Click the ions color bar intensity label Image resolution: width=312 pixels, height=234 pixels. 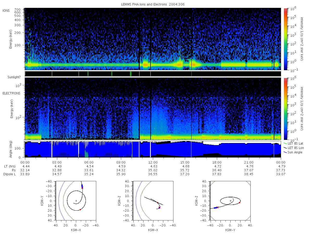[x=302, y=39]
